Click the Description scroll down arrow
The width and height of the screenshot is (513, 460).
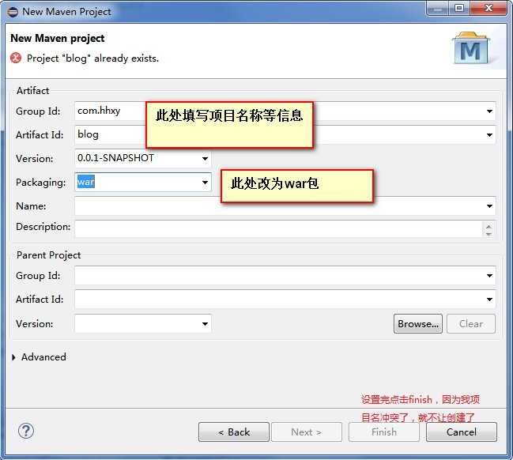coord(488,234)
